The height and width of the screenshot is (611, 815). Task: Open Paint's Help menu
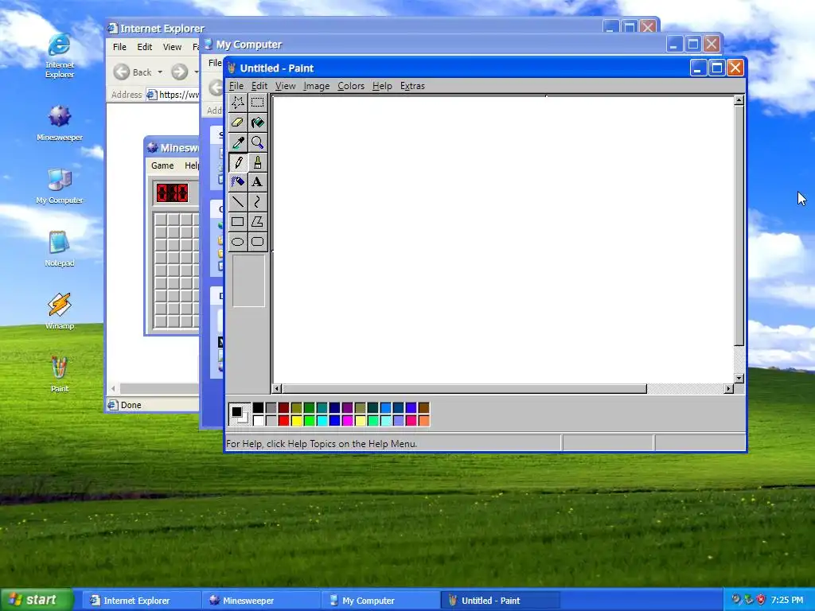click(382, 86)
